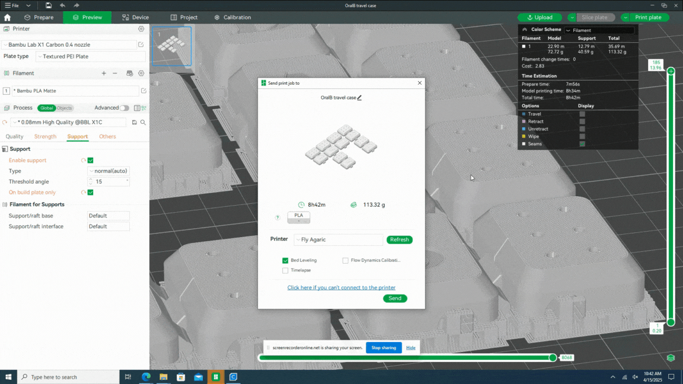Switch to the Prepare tab
The width and height of the screenshot is (683, 384).
click(39, 17)
